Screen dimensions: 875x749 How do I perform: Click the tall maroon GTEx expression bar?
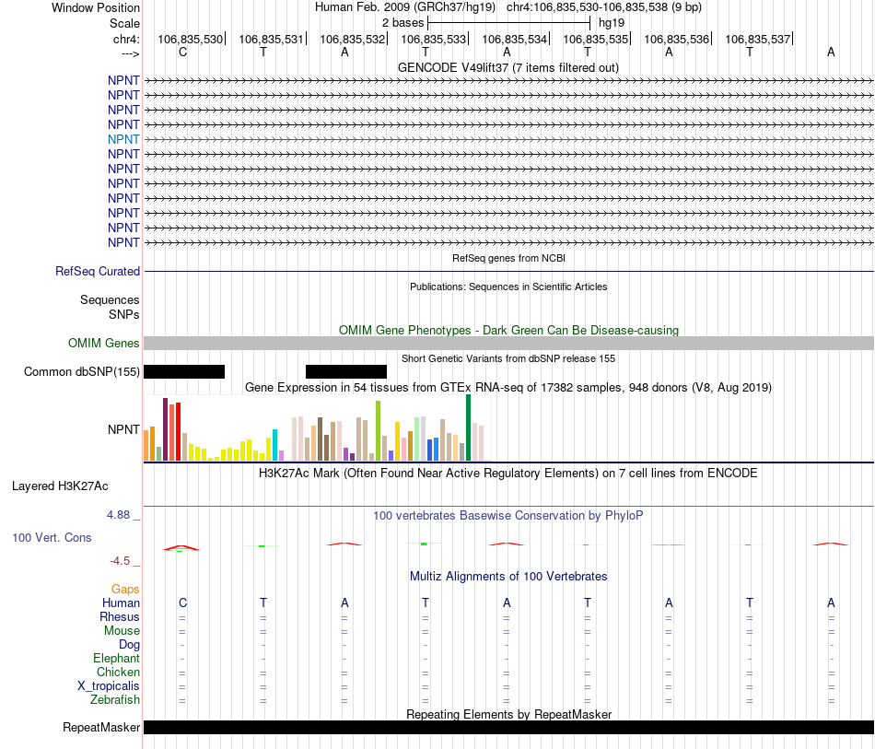(x=165, y=429)
